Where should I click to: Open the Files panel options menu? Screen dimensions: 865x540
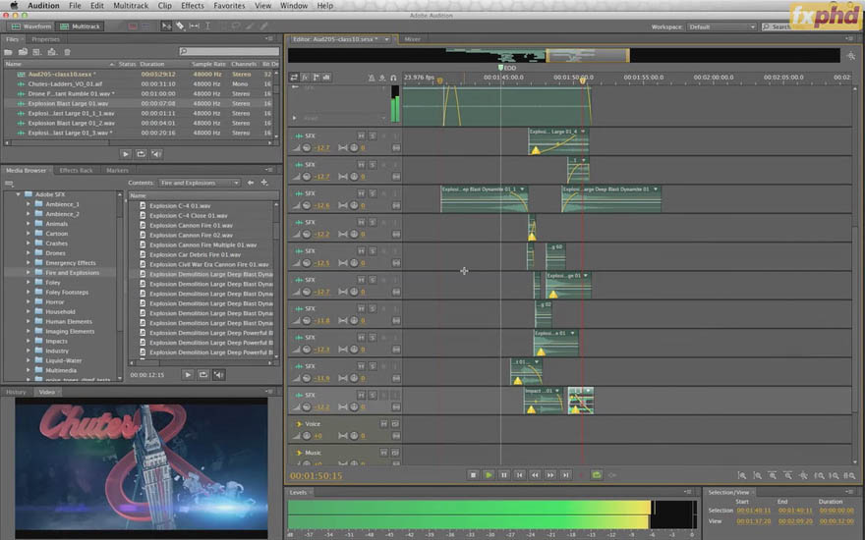coord(269,39)
